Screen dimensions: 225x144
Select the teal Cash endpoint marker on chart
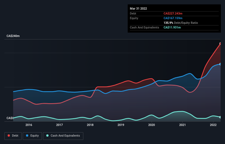click(220, 117)
